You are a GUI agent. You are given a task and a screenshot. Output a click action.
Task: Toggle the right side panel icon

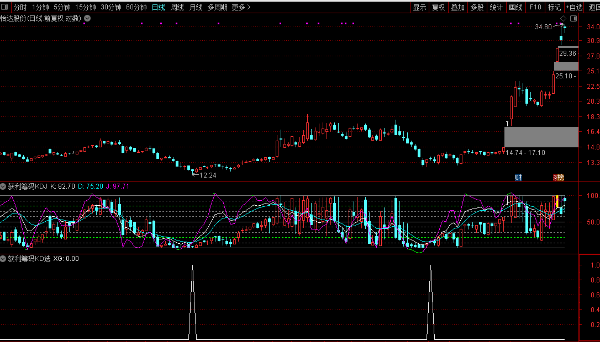(573, 18)
